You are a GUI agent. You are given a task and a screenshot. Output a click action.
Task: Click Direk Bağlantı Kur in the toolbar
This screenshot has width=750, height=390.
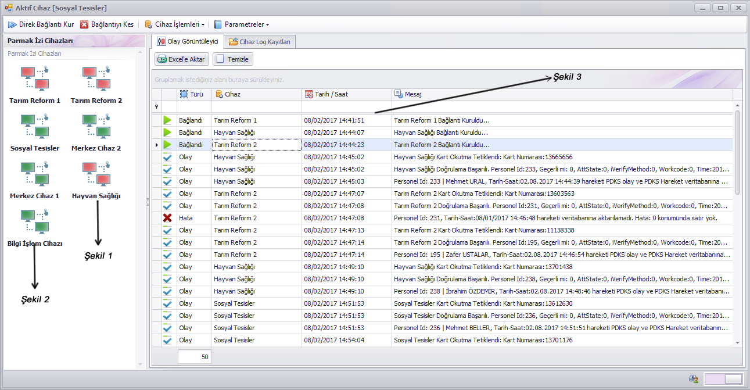tap(41, 24)
